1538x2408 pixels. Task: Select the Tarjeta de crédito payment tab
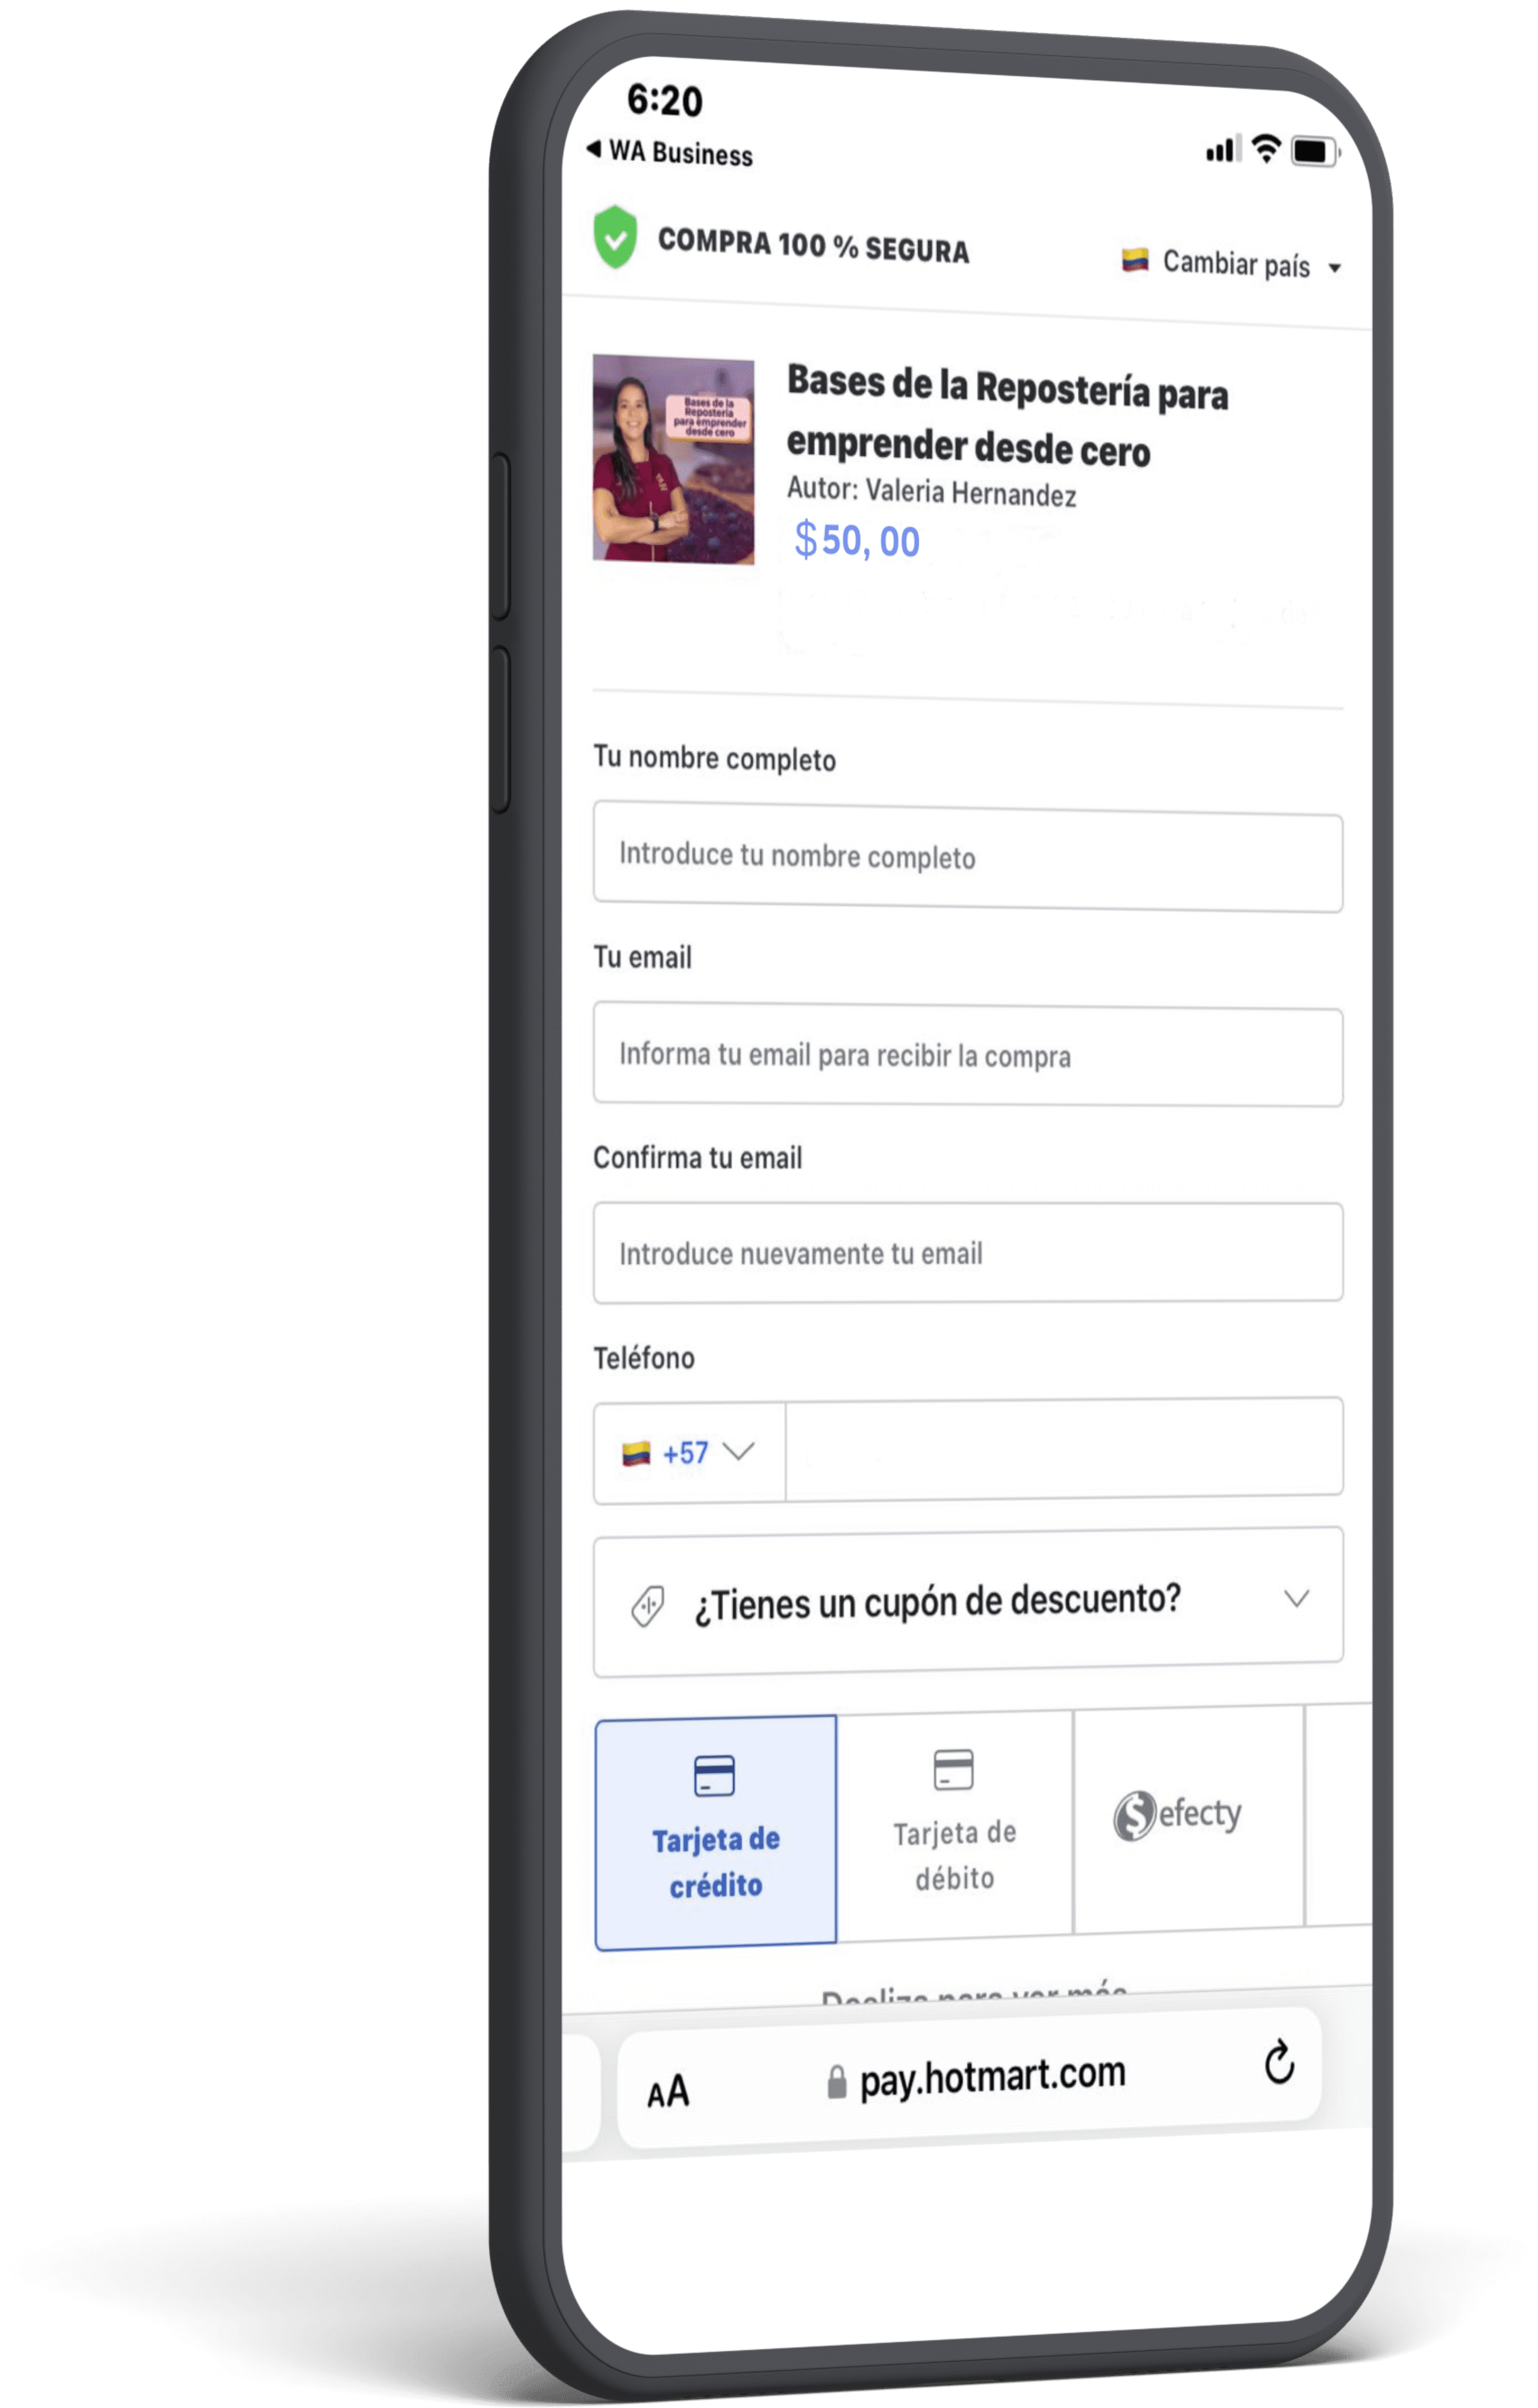[715, 1833]
